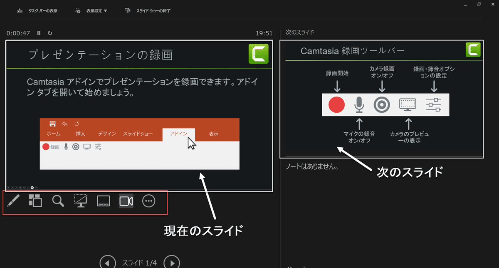Viewport: 499px width, 268px height.
Task: Click the current slide preview プレゼンテーションの録画
Action: (139, 116)
